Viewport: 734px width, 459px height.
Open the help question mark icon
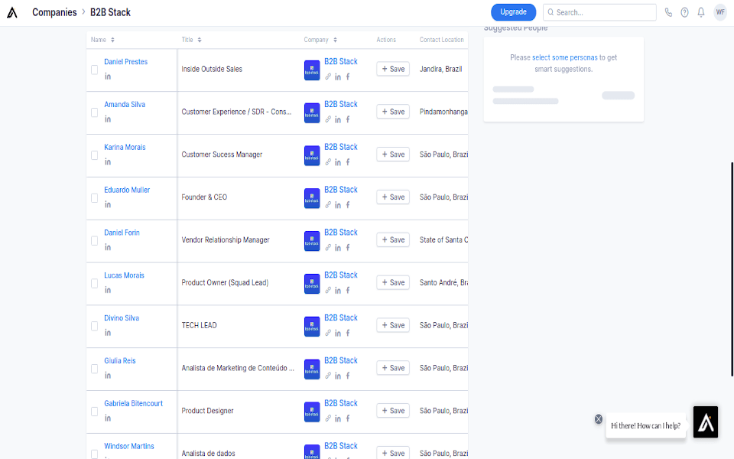click(684, 13)
